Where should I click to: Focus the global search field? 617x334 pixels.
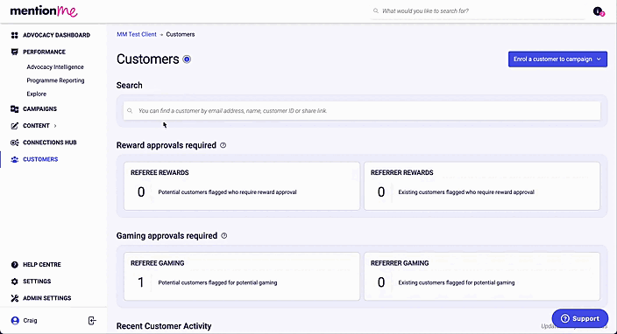[x=479, y=11]
